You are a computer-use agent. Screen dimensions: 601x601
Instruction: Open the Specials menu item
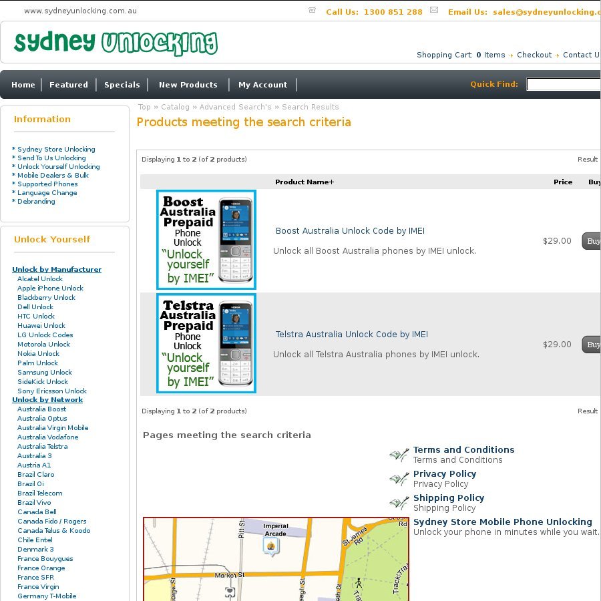click(x=122, y=85)
